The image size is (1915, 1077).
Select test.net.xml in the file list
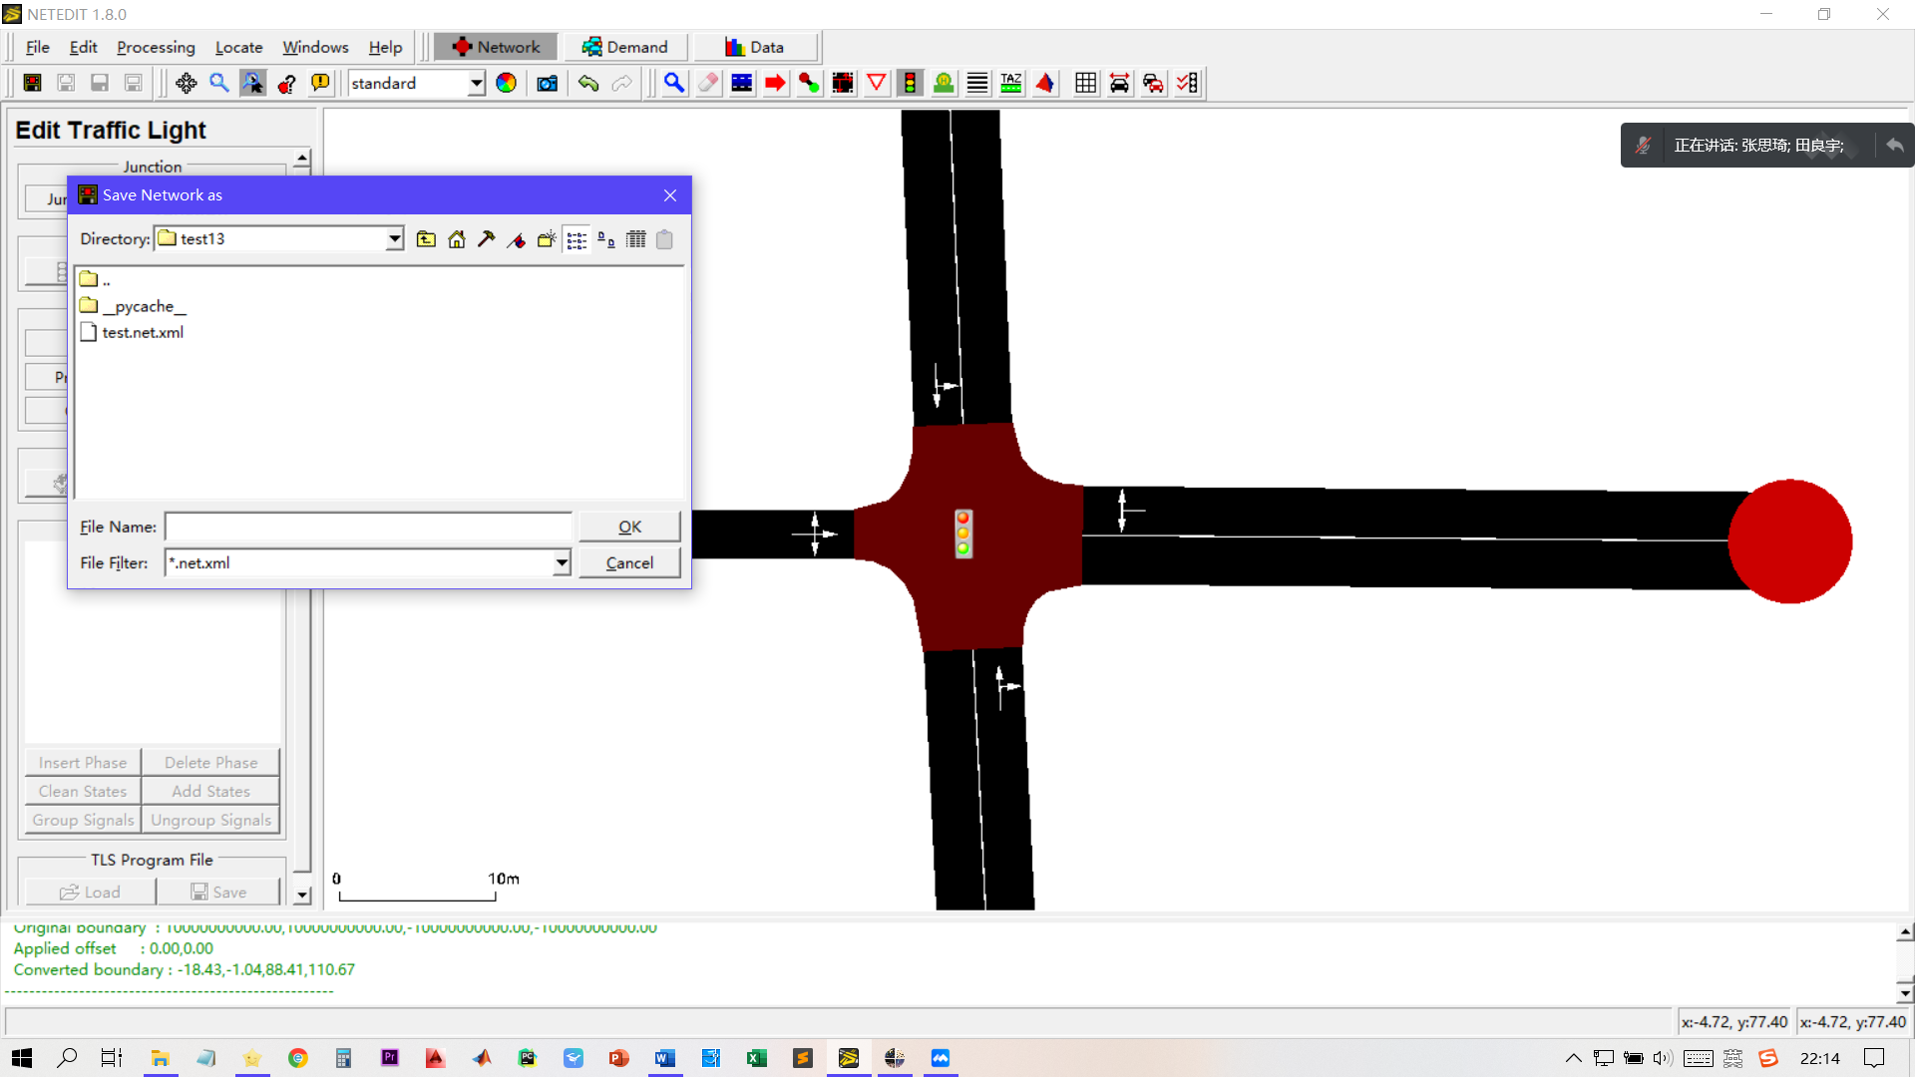141,332
